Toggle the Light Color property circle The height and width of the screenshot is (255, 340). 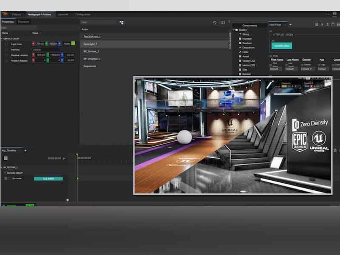[6, 44]
